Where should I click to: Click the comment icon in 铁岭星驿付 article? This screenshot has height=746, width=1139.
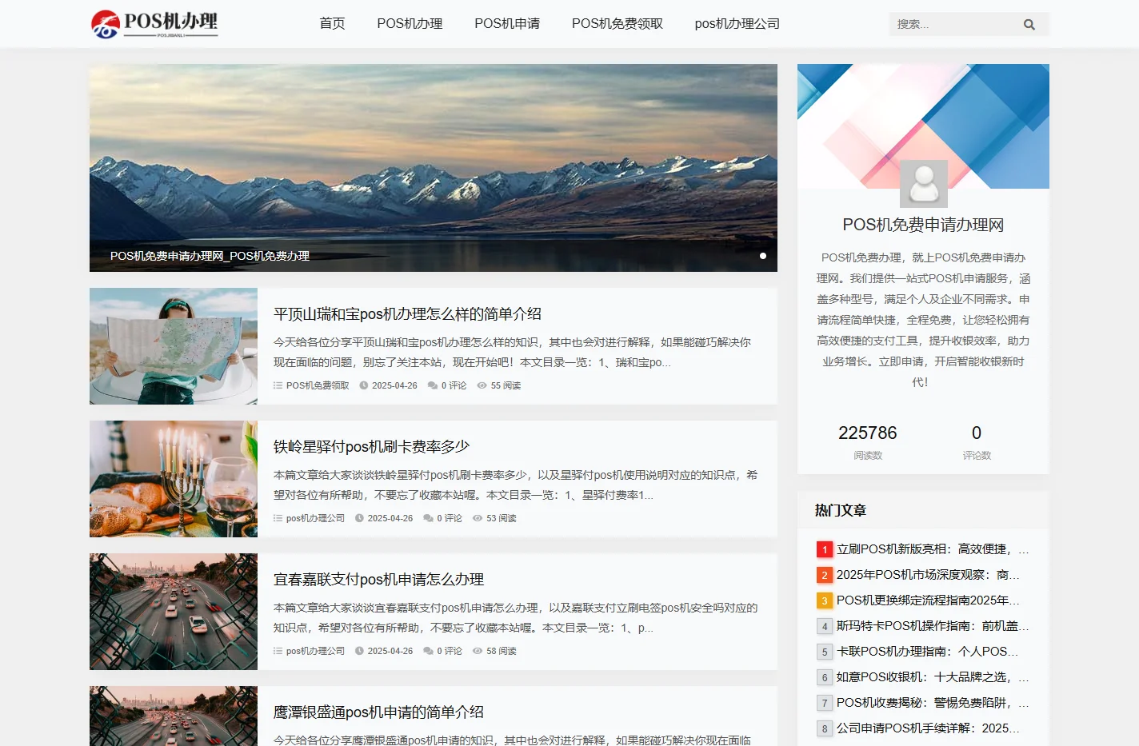428,518
